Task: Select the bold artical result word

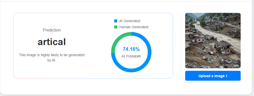Action: [x=52, y=42]
